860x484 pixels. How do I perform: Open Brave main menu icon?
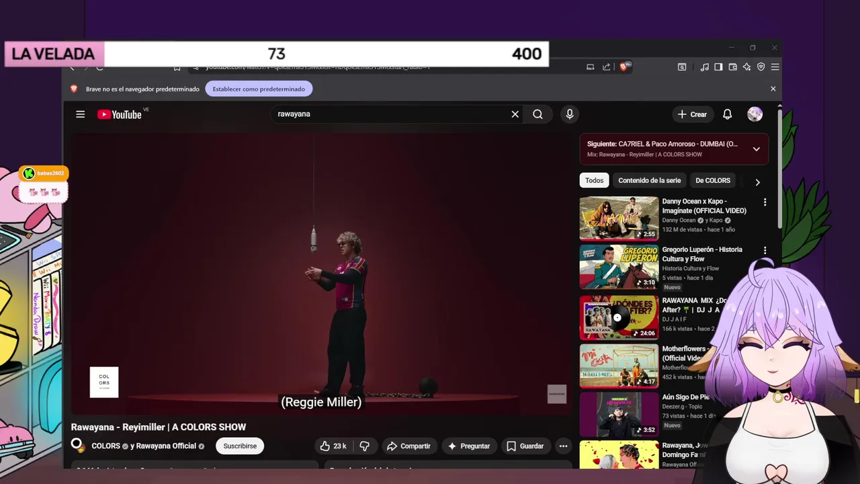(x=775, y=67)
